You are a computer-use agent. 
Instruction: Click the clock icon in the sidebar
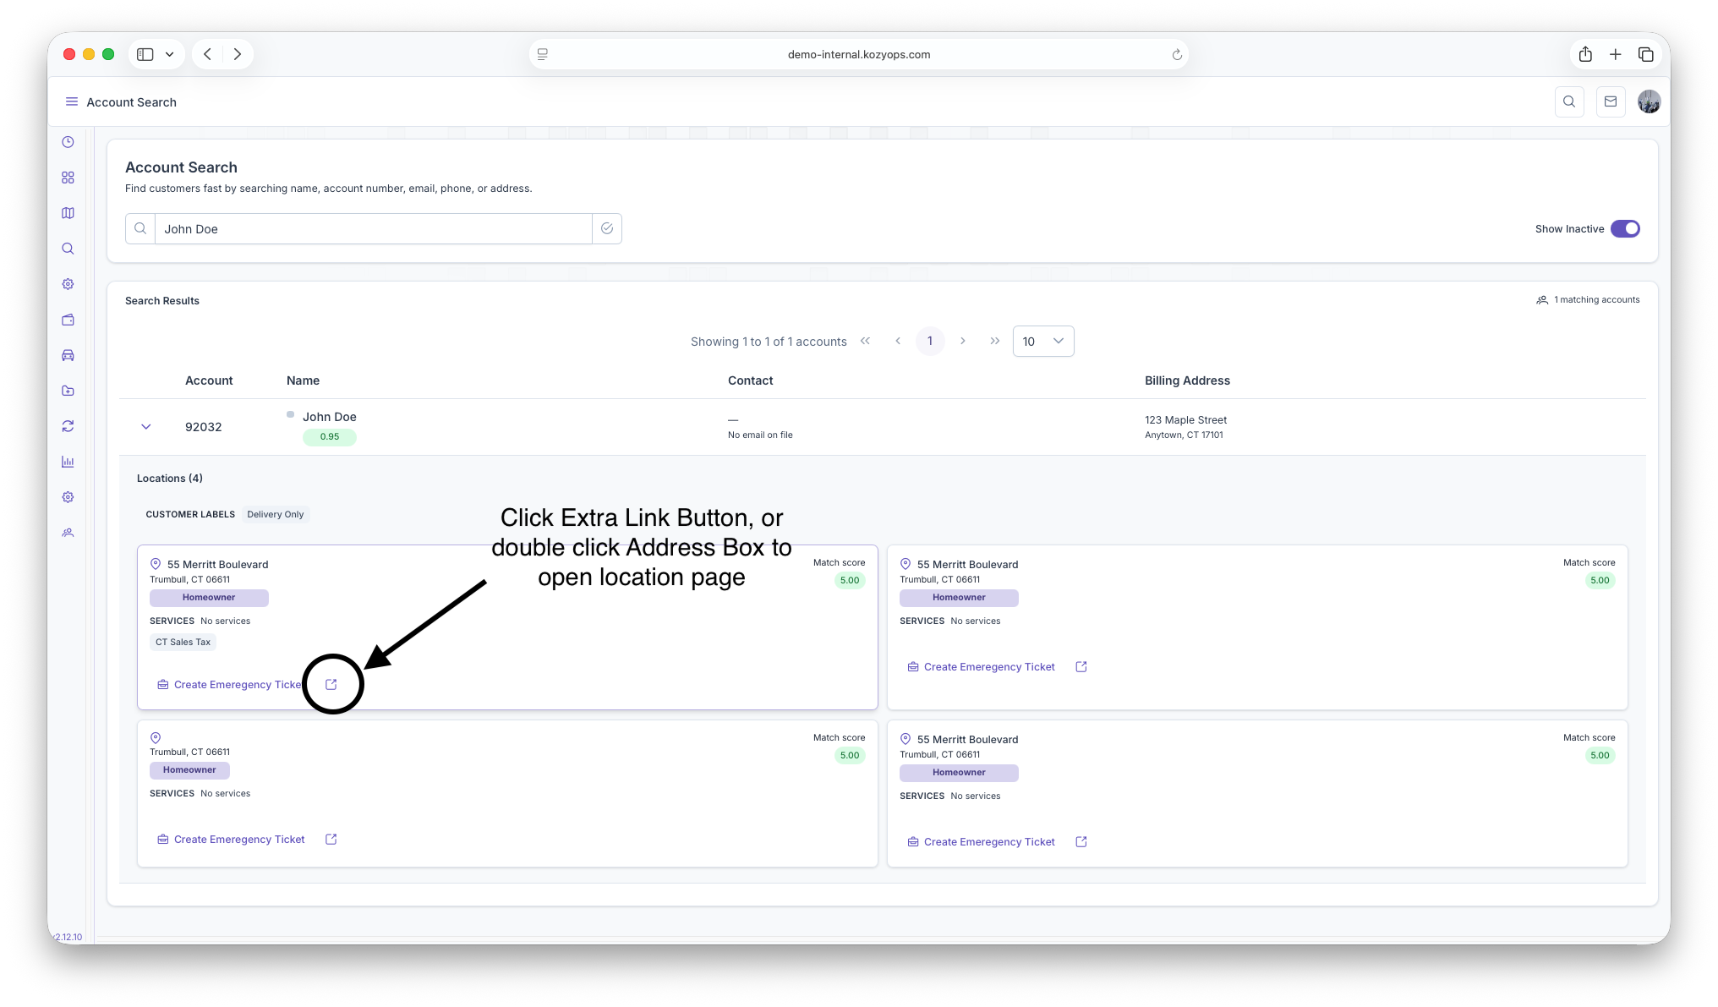[x=68, y=142]
